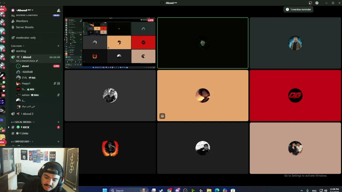Click the deafened icon next to Happy
342x192 pixels.
(58, 83)
